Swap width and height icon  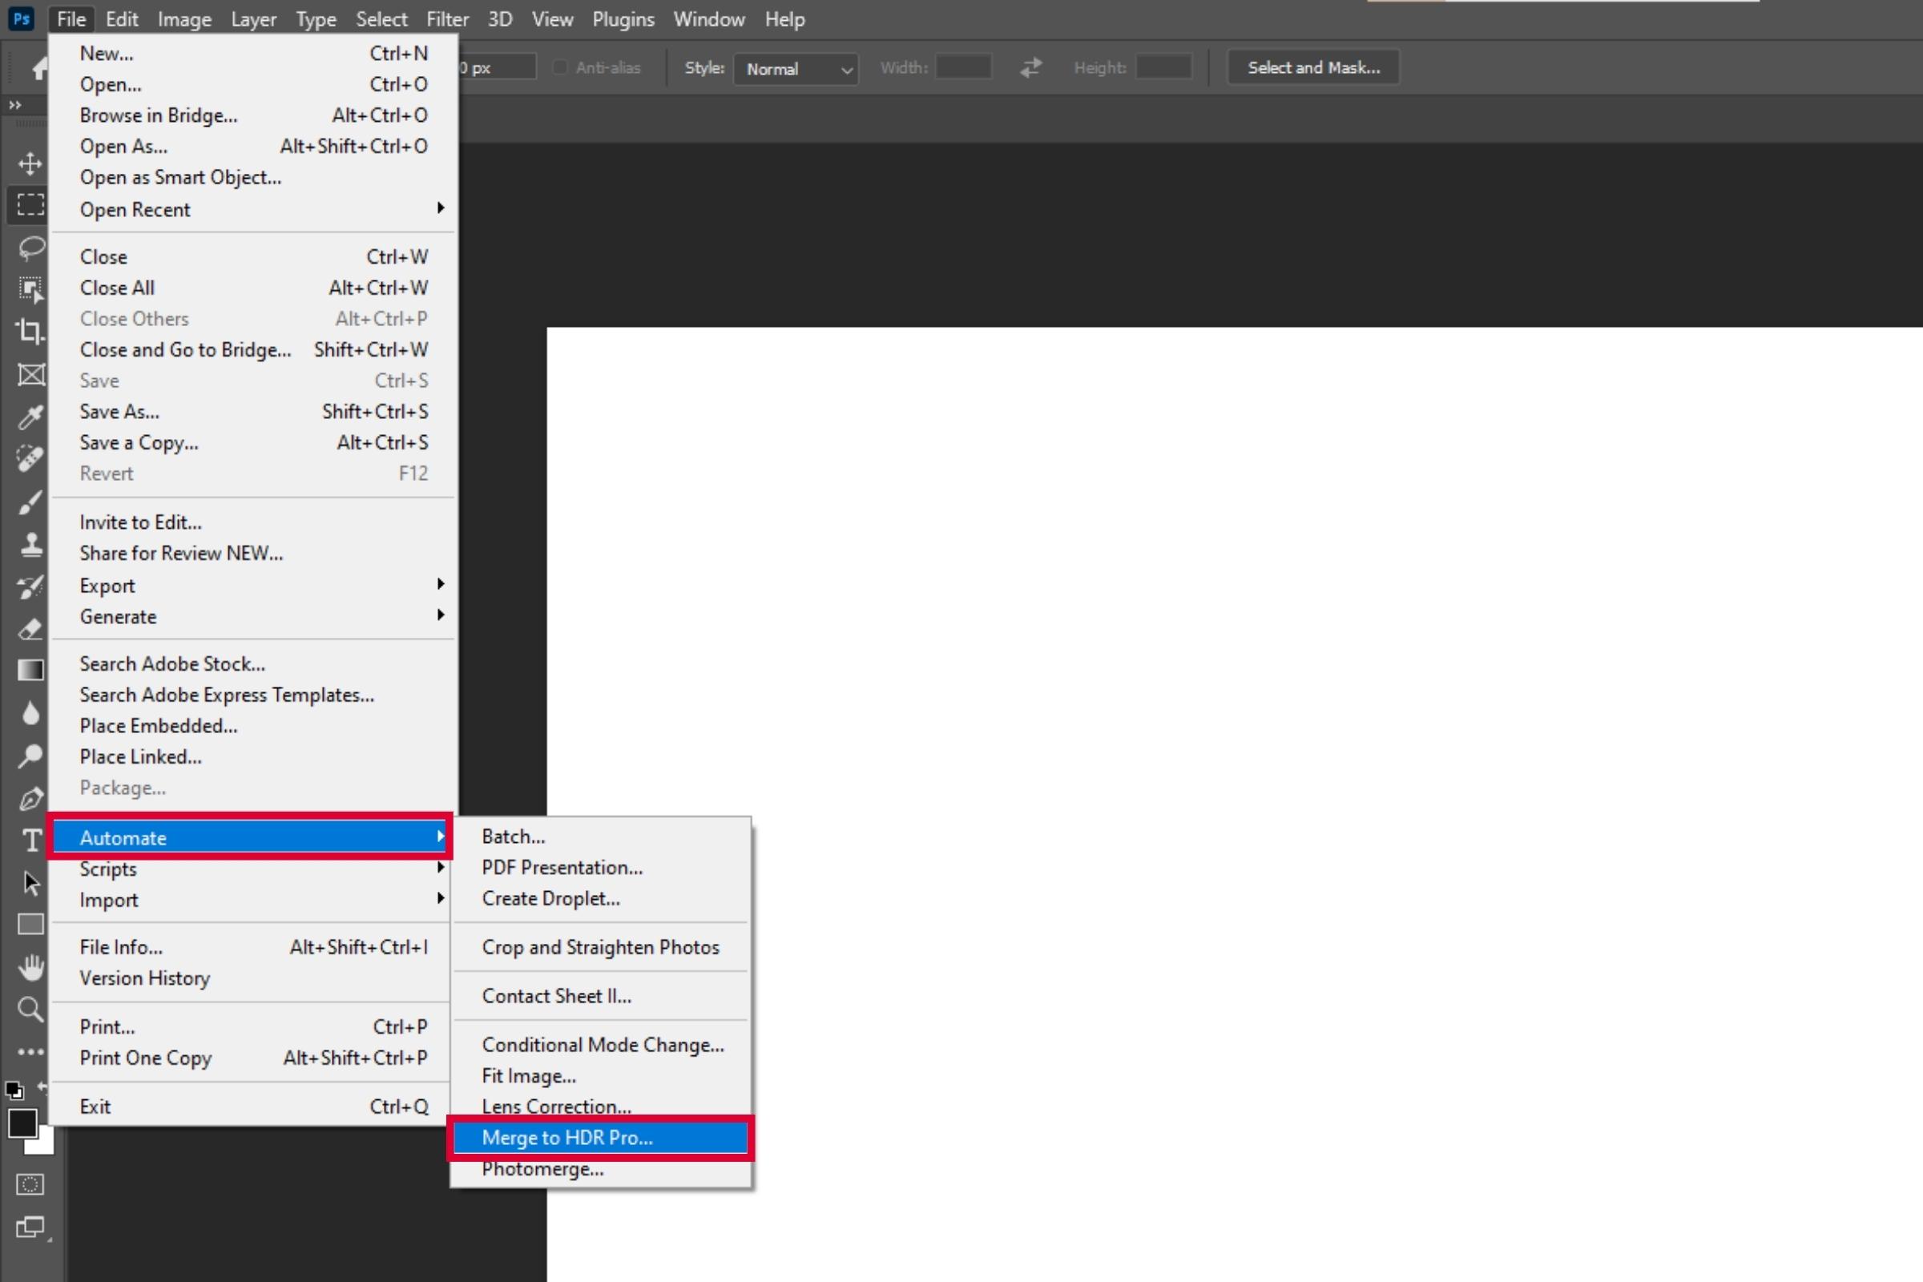point(1031,67)
